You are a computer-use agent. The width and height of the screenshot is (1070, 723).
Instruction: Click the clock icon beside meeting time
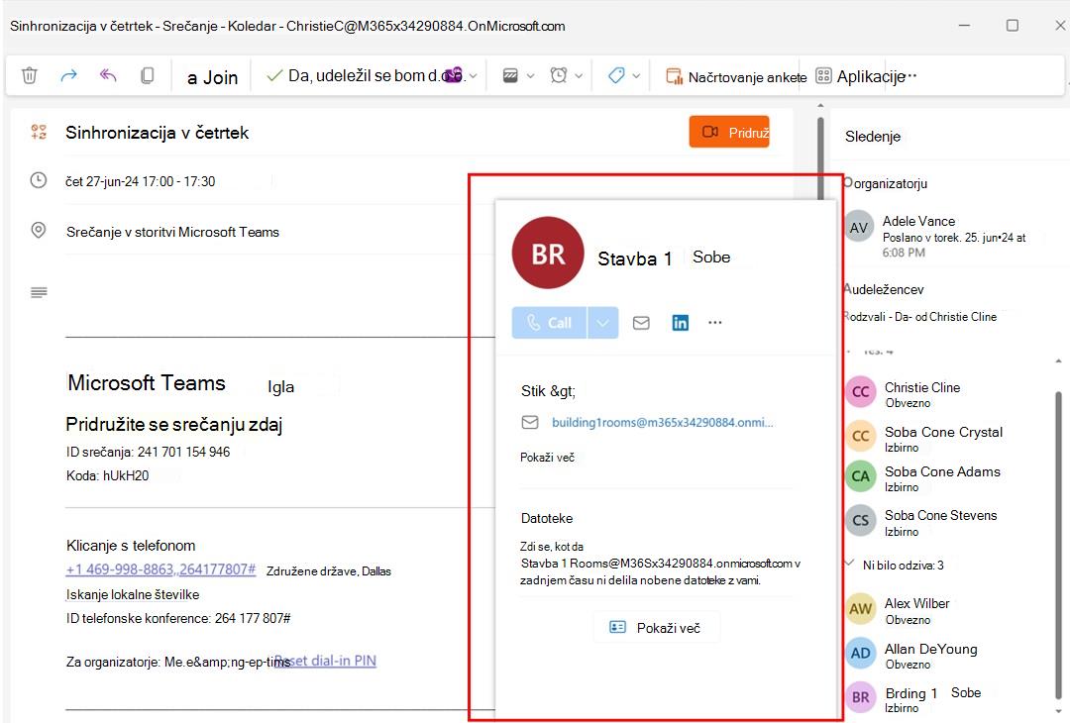tap(39, 180)
